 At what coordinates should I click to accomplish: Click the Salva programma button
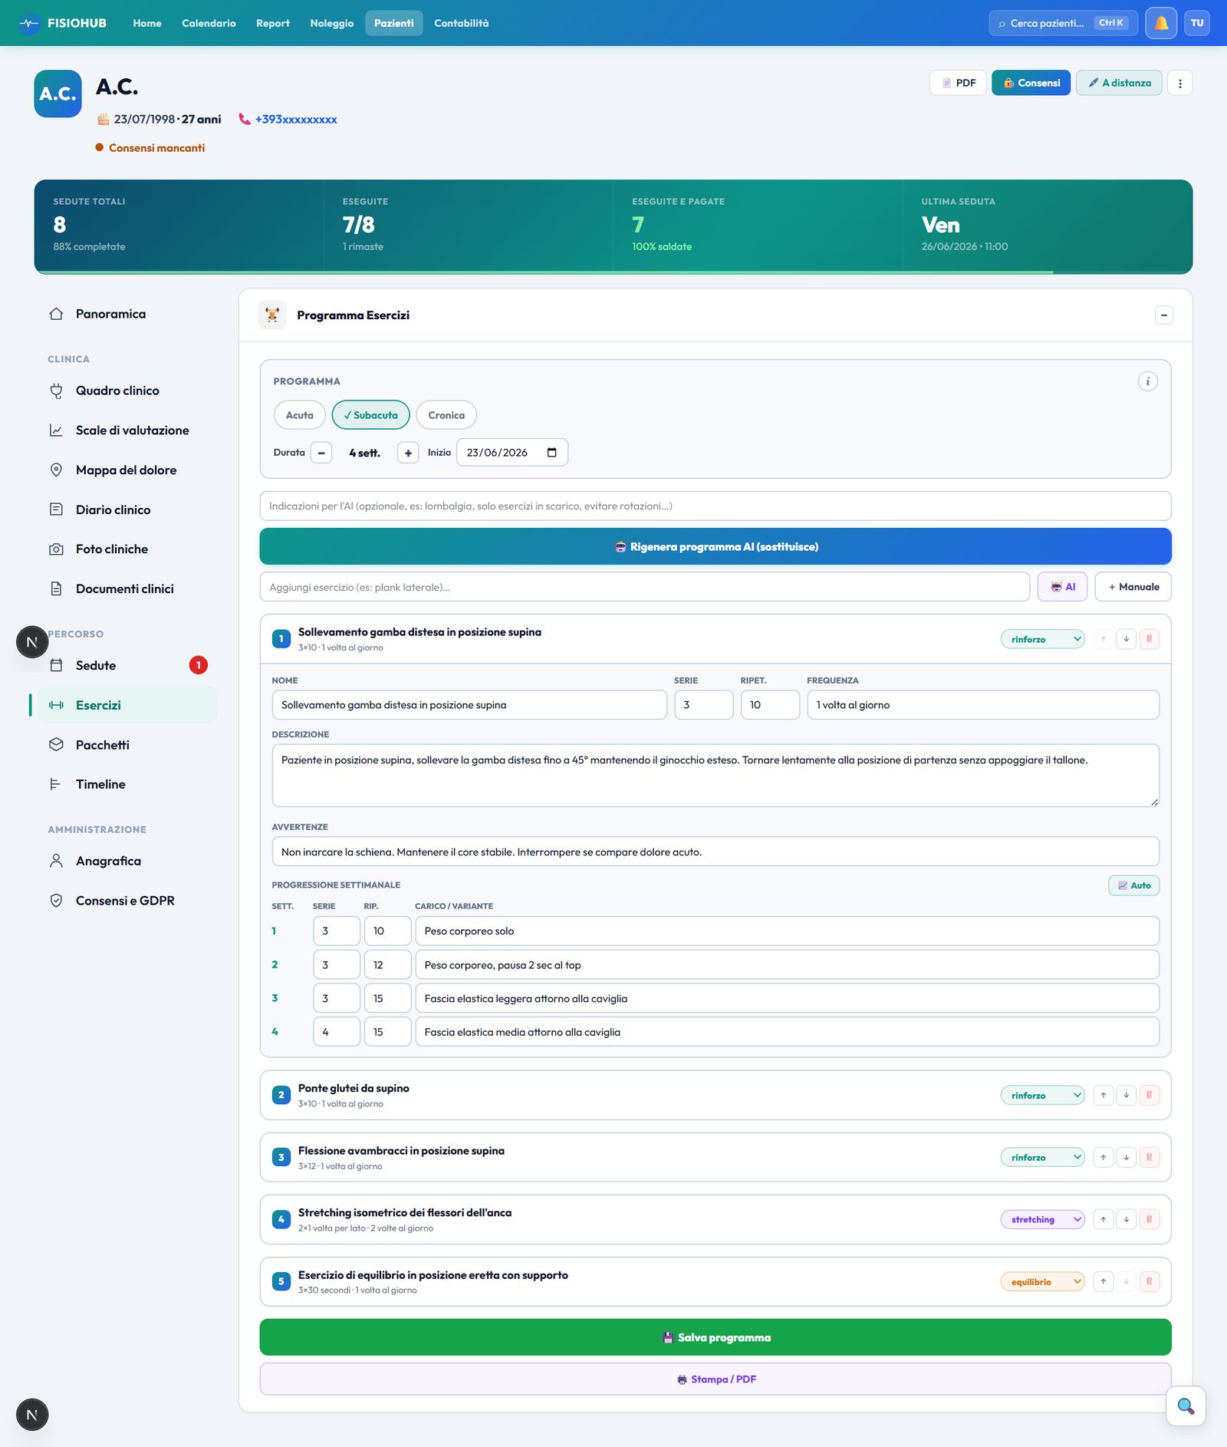pyautogui.click(x=715, y=1337)
